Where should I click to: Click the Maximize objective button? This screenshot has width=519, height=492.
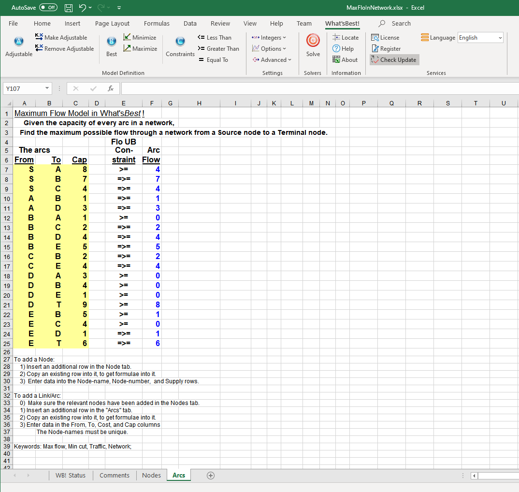pyautogui.click(x=140, y=49)
